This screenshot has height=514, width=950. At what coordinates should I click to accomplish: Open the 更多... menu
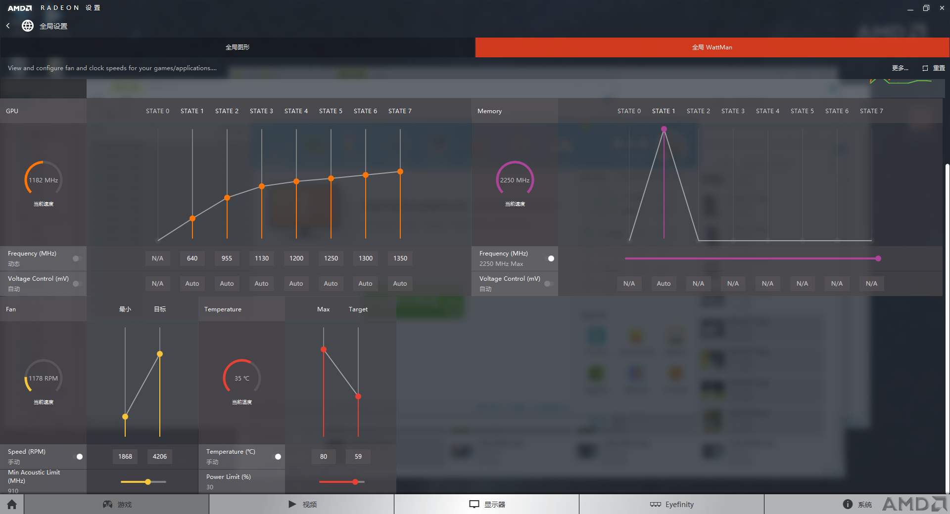click(x=900, y=68)
